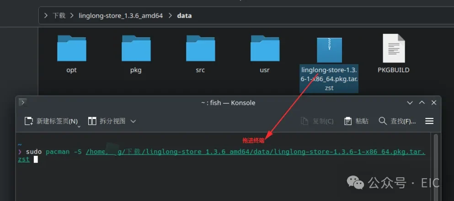454x201 pixels.
Task: Go to 下载 in the breadcrumb path
Action: pos(59,15)
